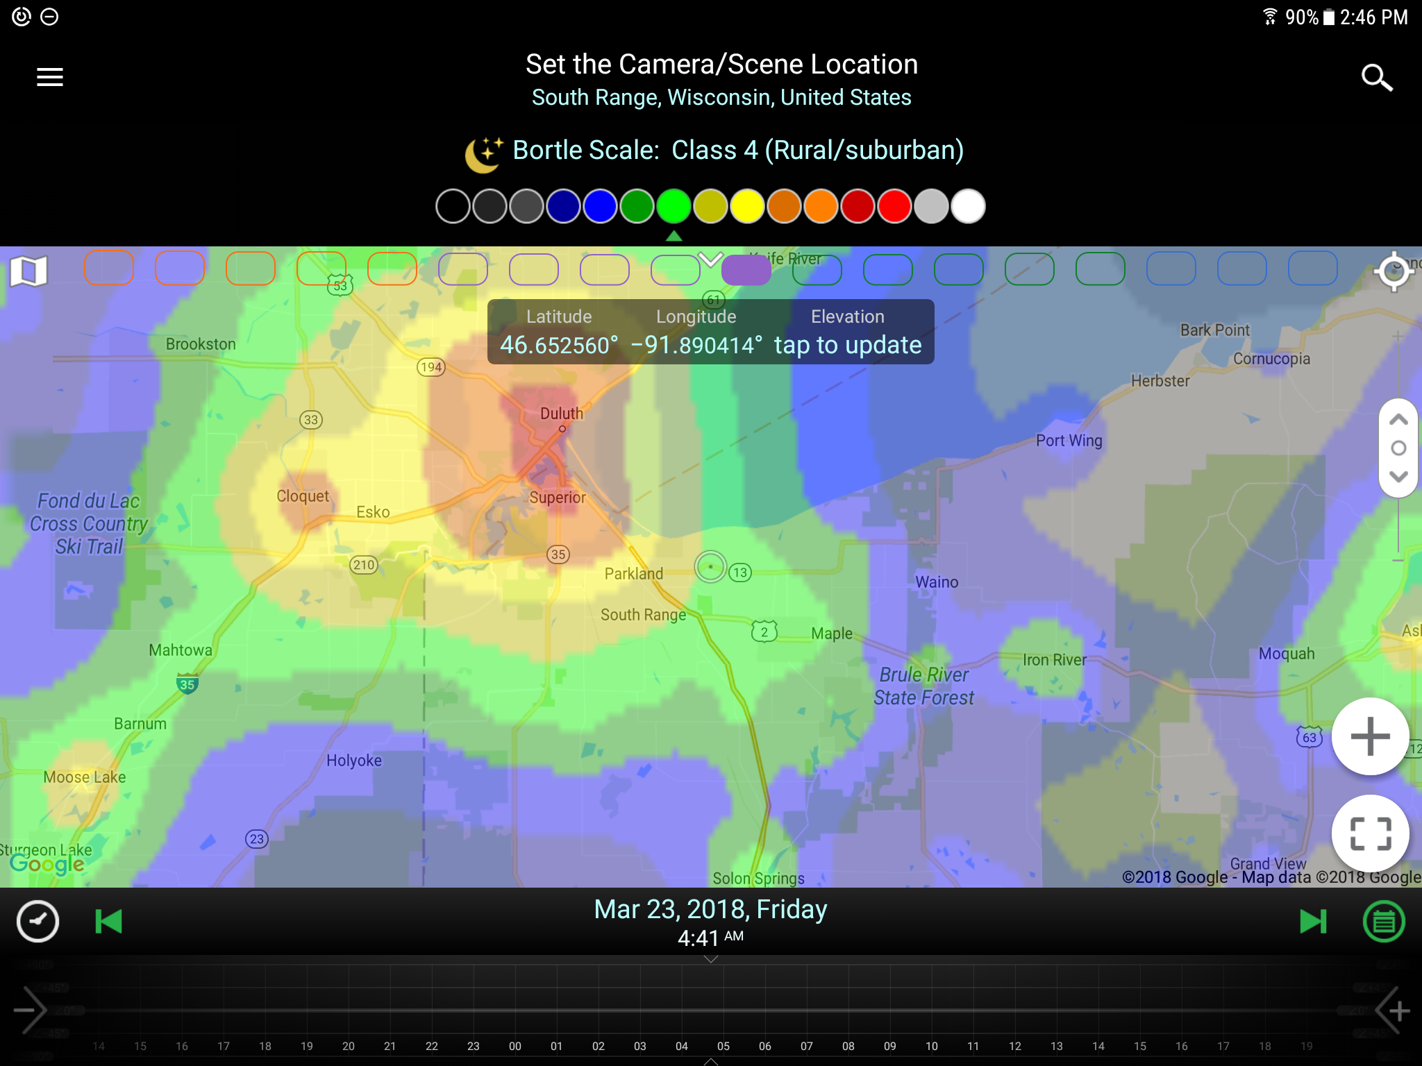Image resolution: width=1422 pixels, height=1066 pixels.
Task: Jump to next event arrow
Action: pos(1313,922)
